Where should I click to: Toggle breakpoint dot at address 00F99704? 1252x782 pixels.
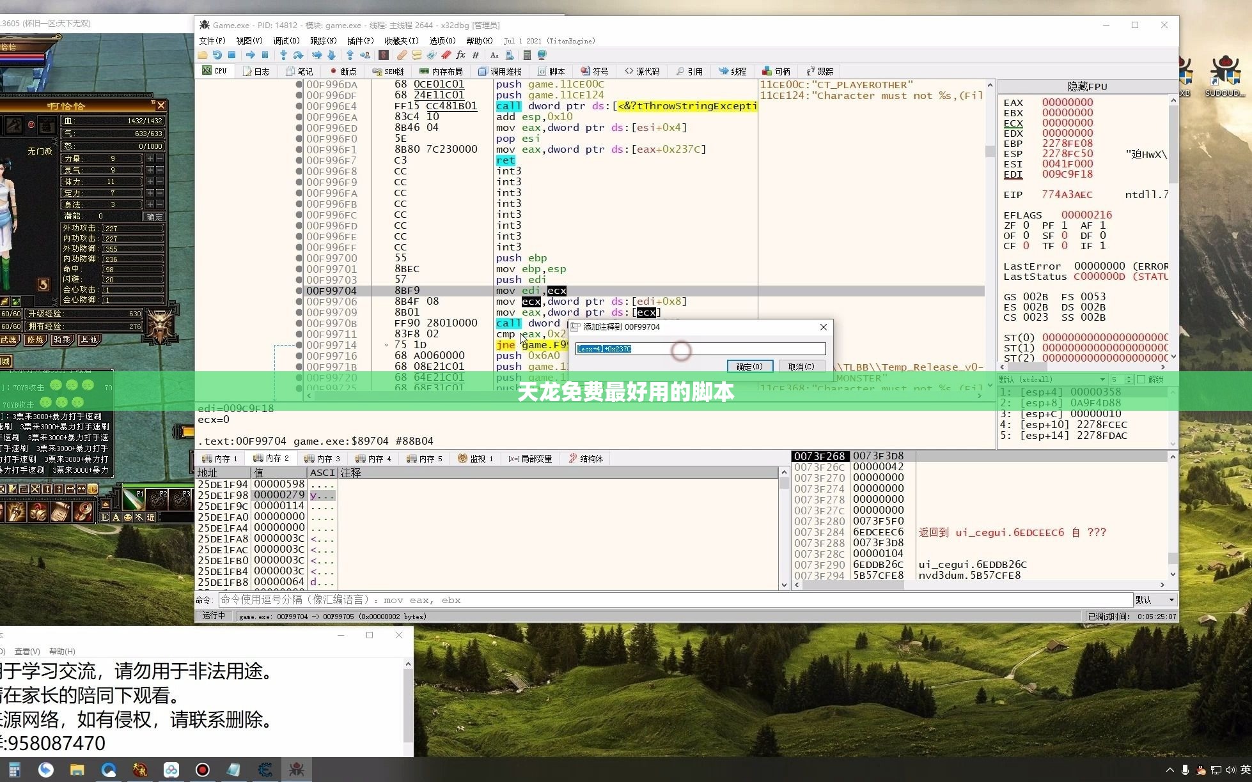(299, 291)
